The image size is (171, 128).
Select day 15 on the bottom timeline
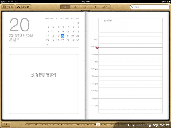click(81, 124)
